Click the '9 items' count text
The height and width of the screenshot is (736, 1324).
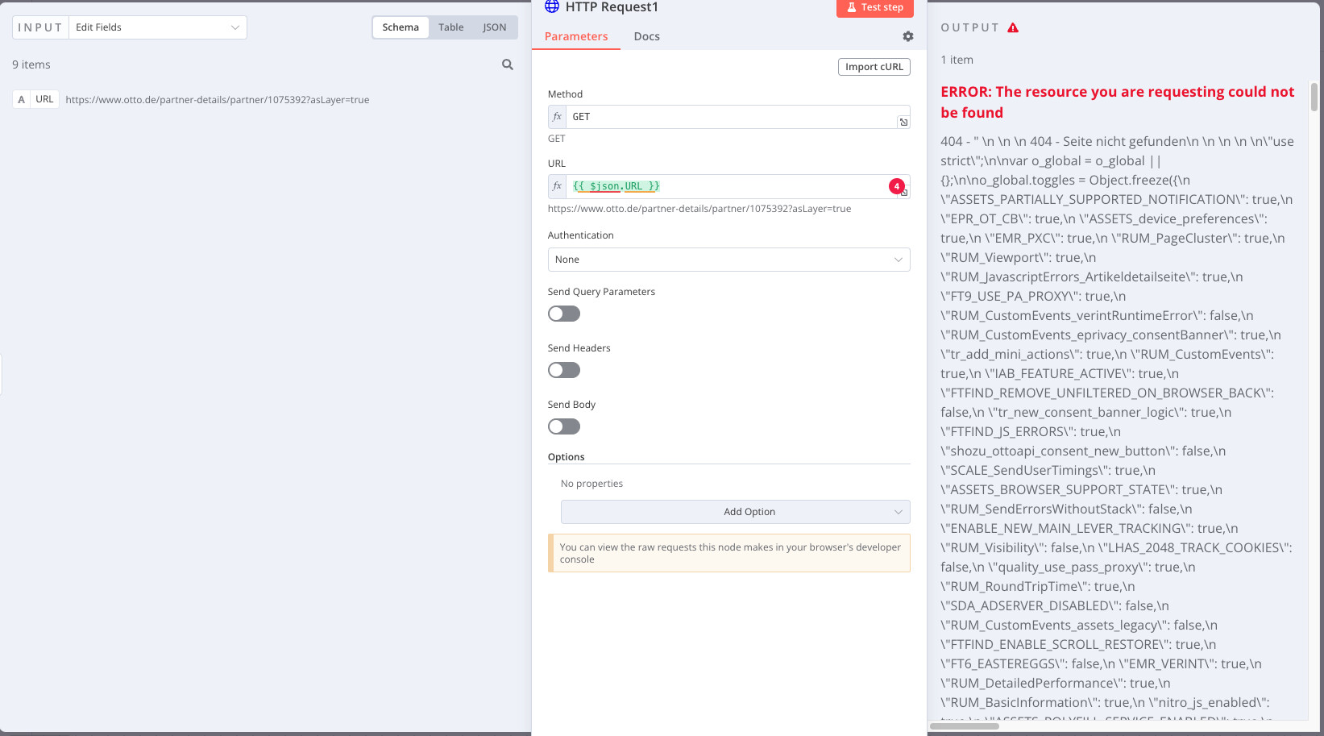(31, 64)
